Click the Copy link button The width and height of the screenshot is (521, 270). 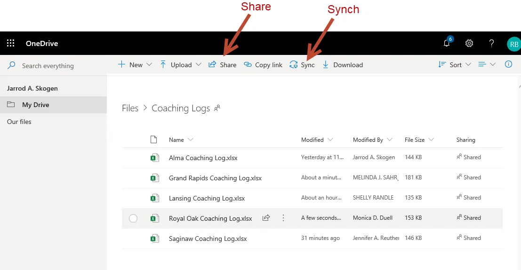pyautogui.click(x=263, y=65)
